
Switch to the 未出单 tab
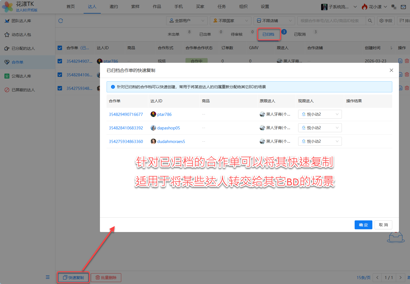click(x=174, y=34)
